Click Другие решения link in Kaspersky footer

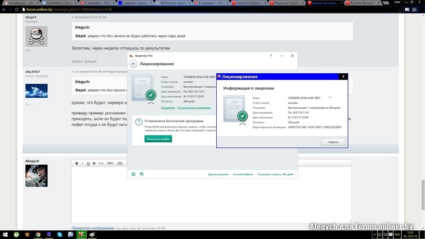218,174
